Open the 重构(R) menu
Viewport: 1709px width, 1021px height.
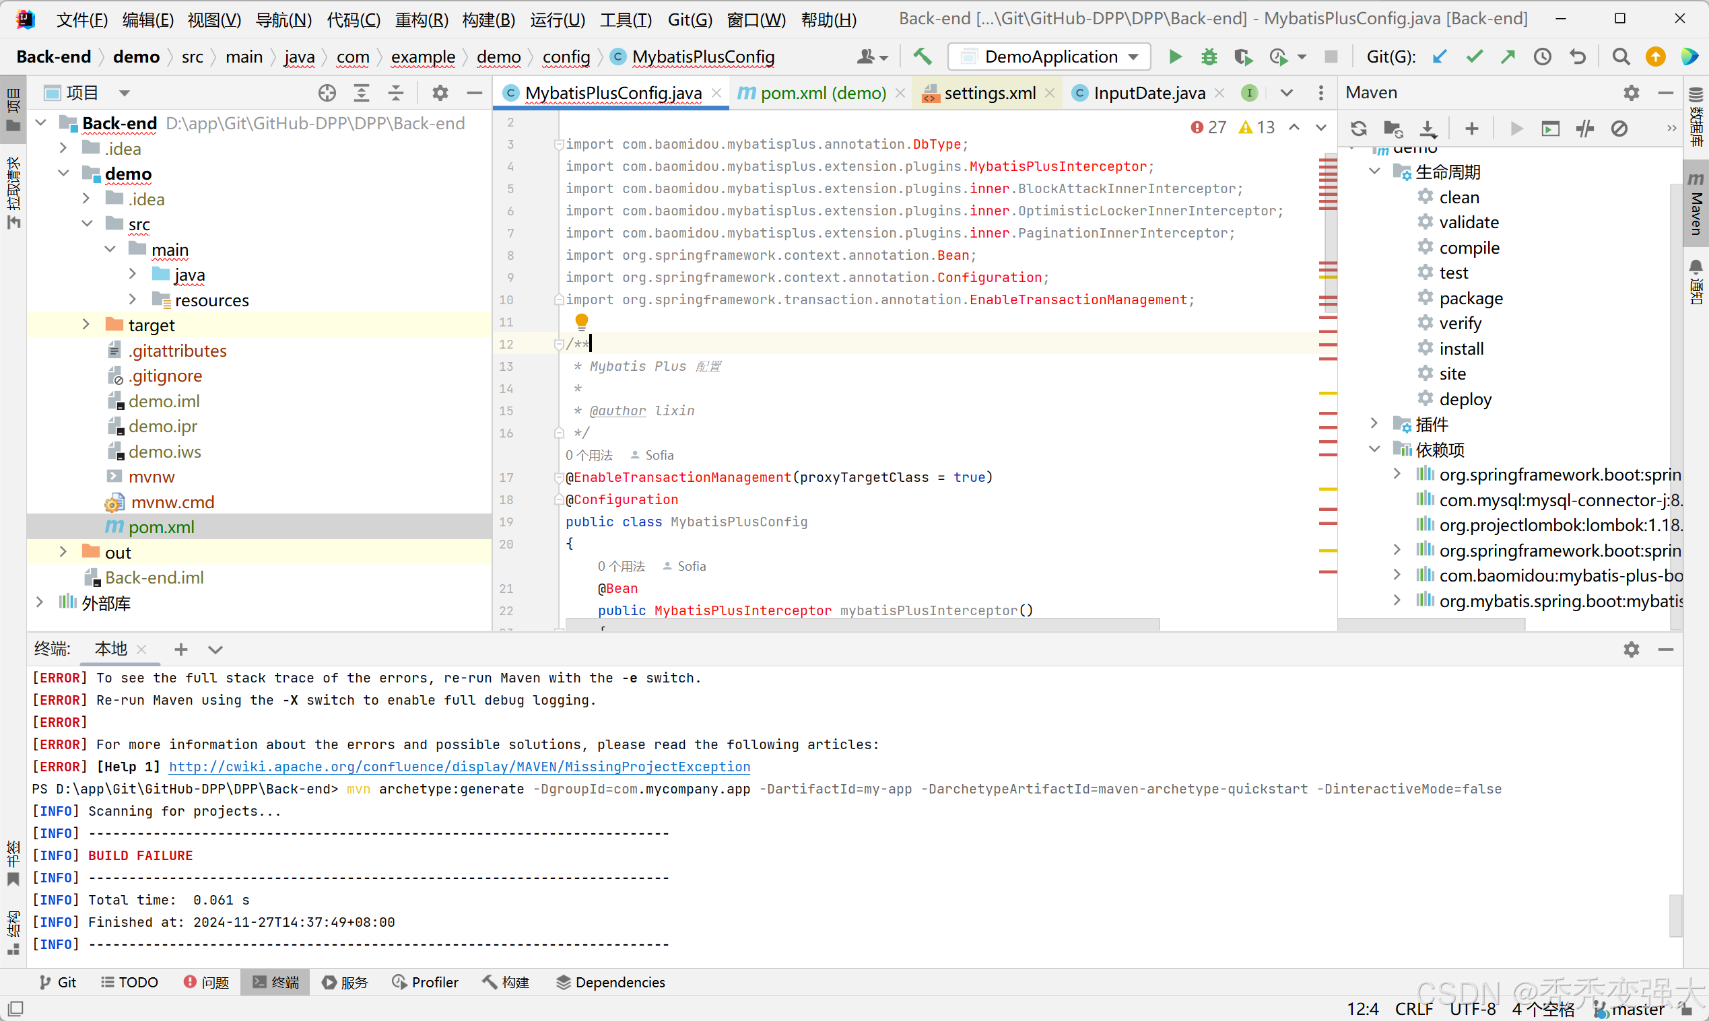(x=422, y=20)
